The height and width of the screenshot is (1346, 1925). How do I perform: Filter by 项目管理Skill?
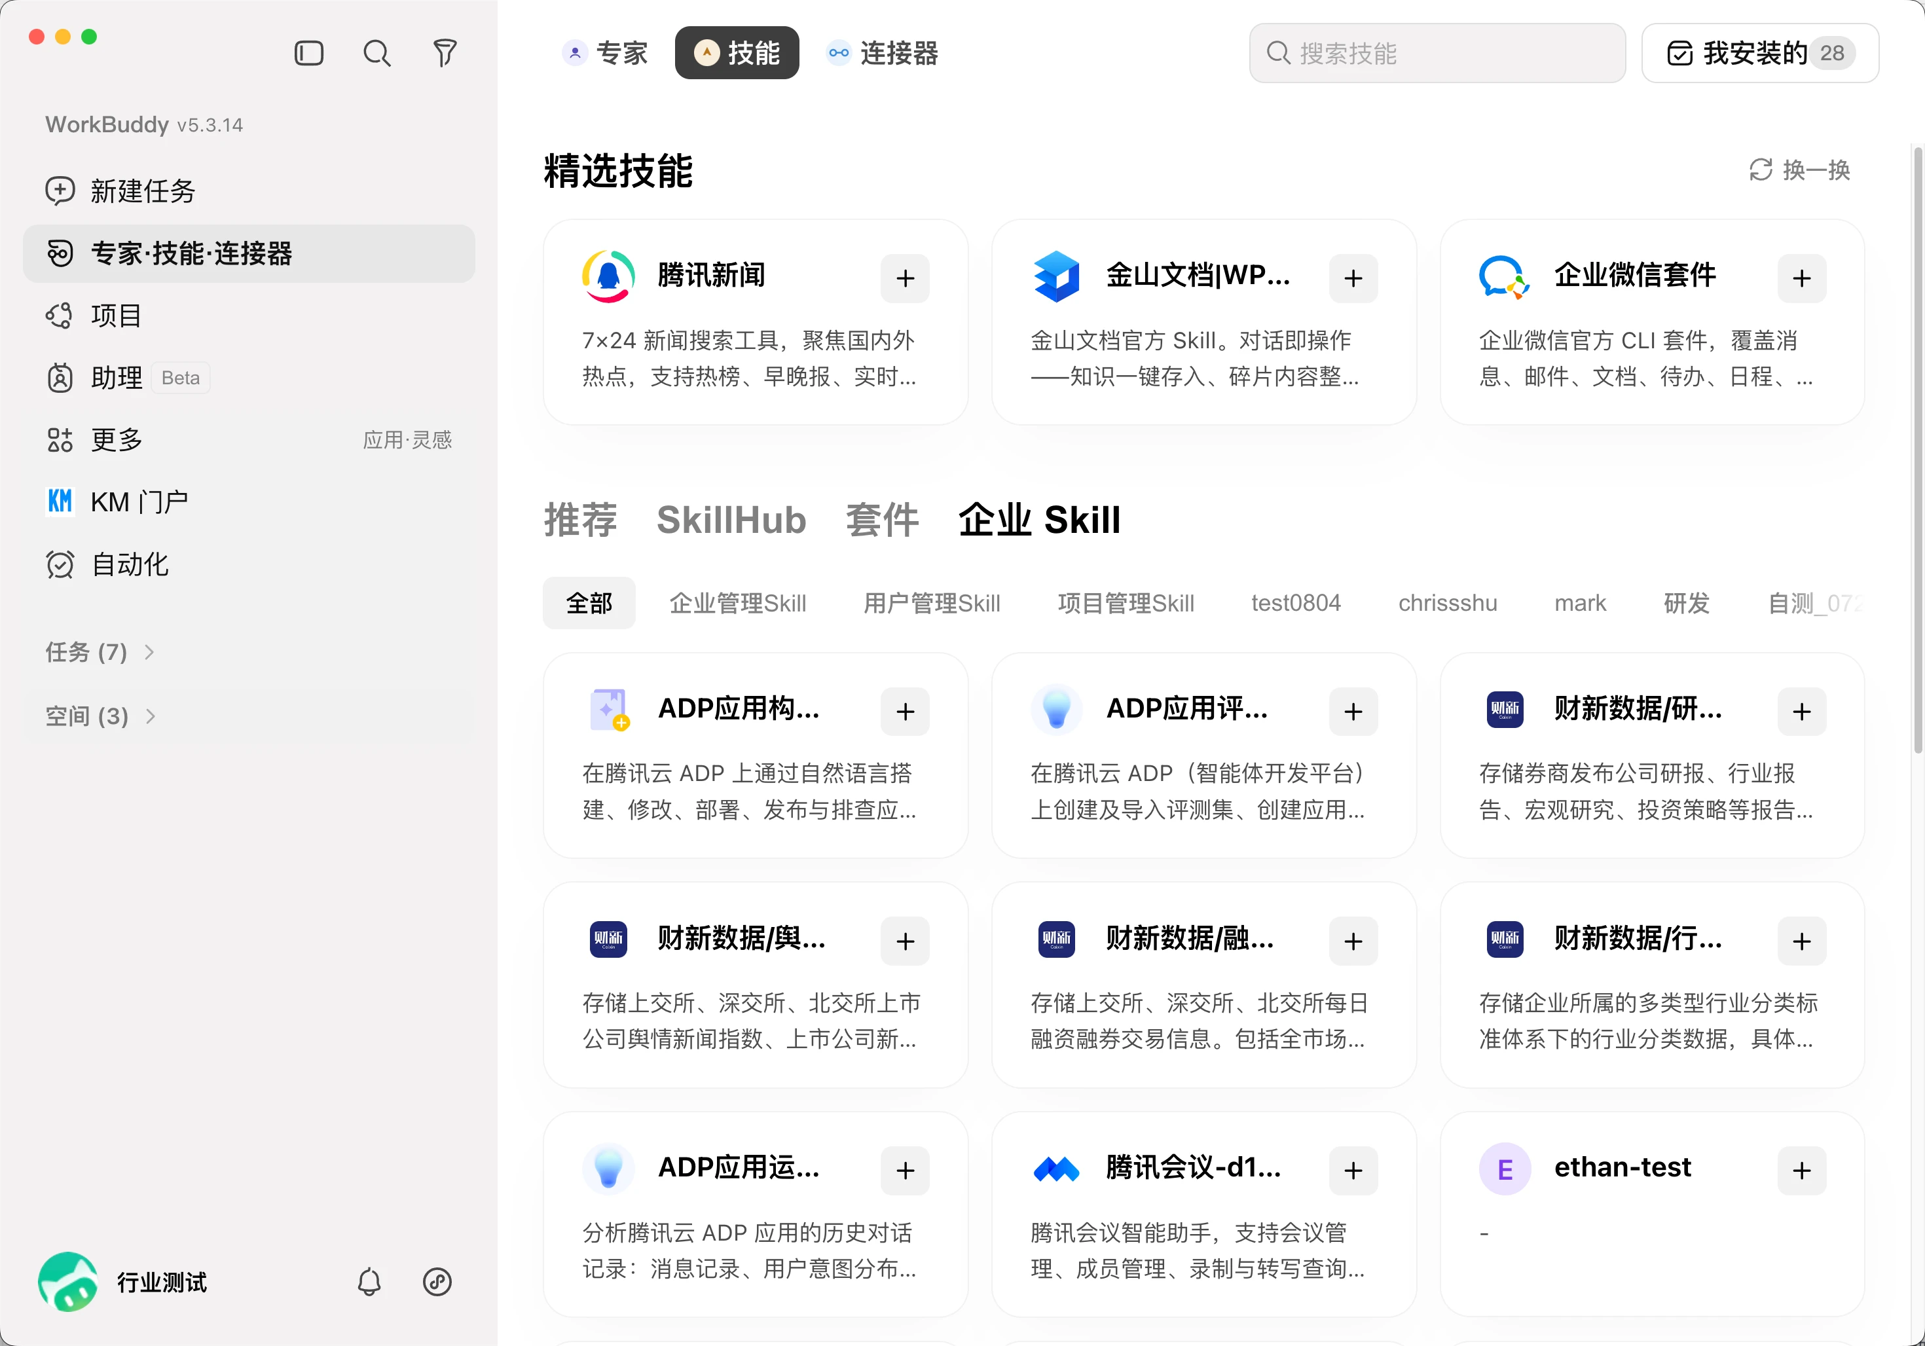[1126, 602]
